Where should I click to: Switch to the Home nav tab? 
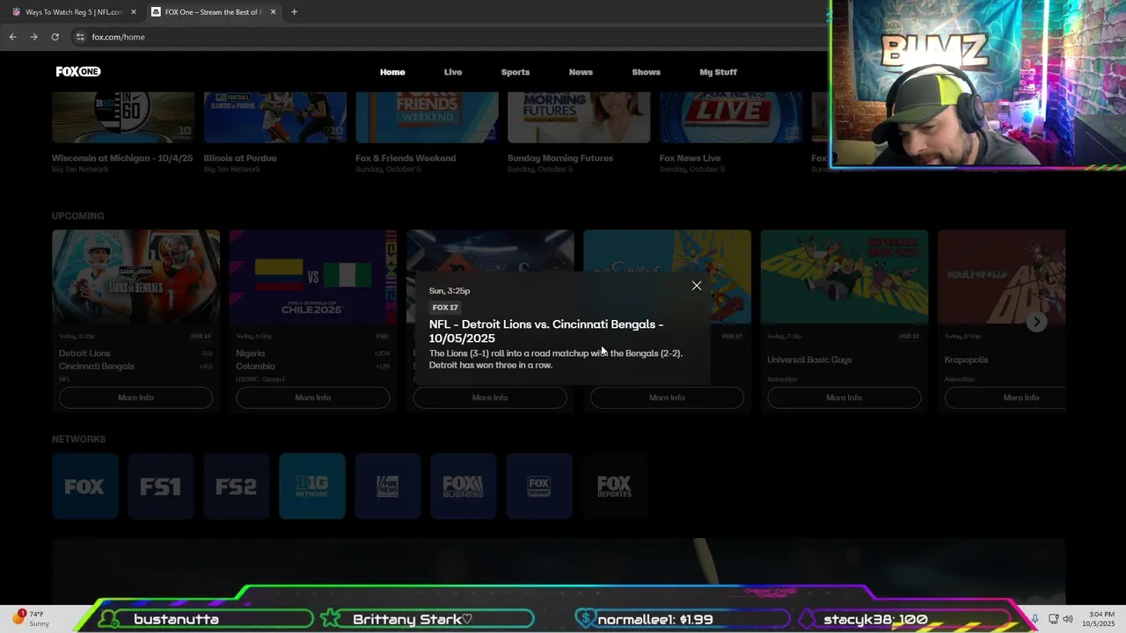392,72
